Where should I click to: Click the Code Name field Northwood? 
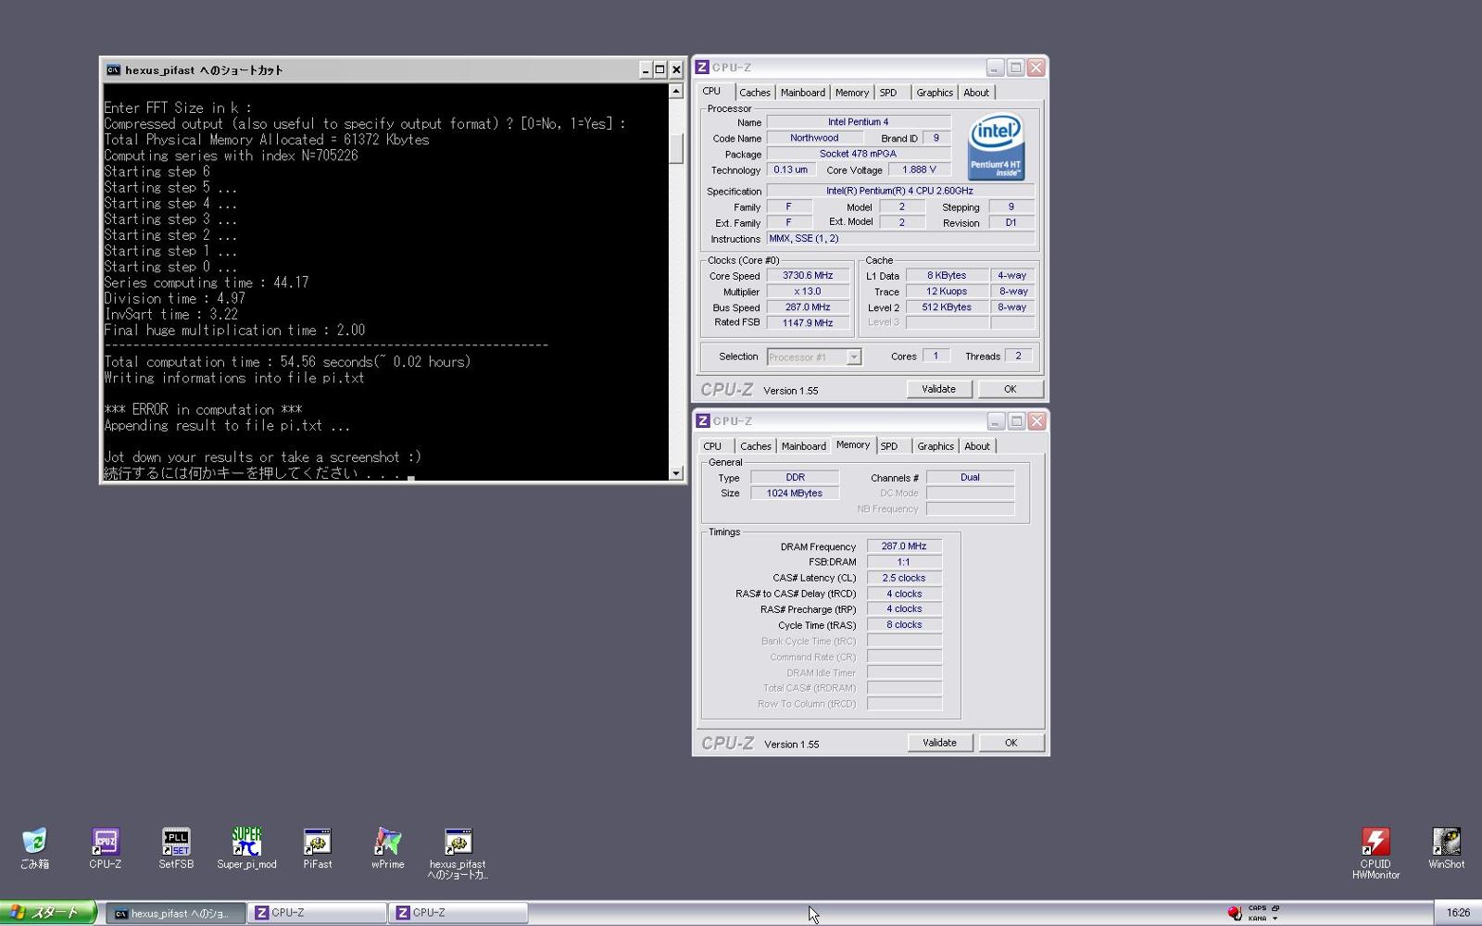[814, 138]
